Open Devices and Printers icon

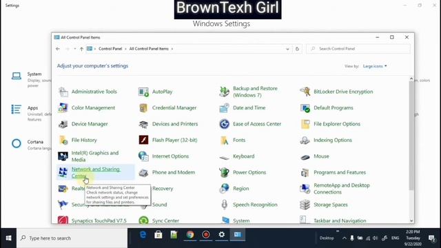click(143, 124)
